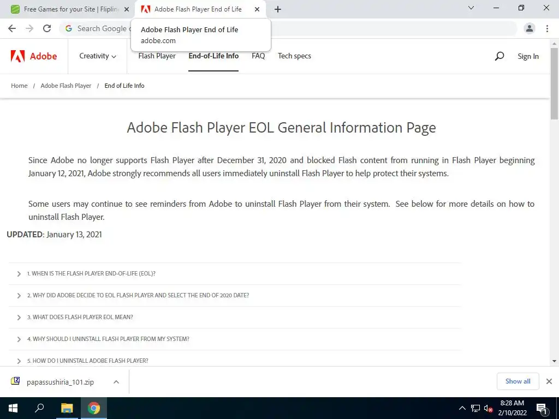The height and width of the screenshot is (419, 559).
Task: Click the taskbar clock showing 8:28 AM
Action: coord(512,408)
